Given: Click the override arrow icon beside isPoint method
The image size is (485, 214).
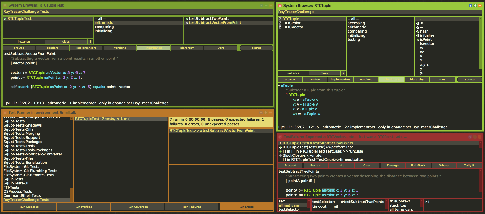Looking at the screenshot, I should [x=418, y=40].
